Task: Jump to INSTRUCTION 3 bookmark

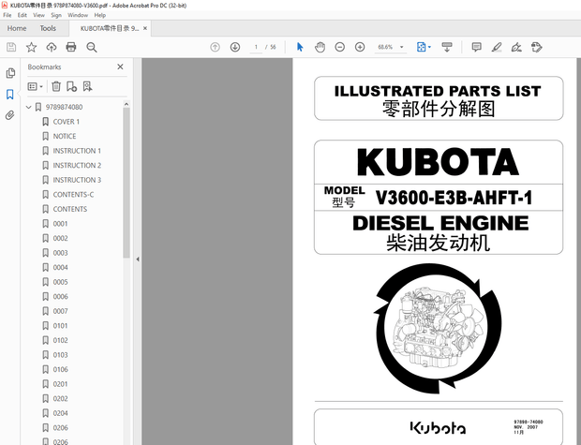Action: pos(77,180)
